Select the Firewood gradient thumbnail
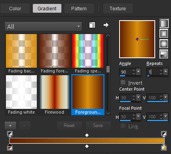The height and width of the screenshot is (154, 171). (55, 92)
